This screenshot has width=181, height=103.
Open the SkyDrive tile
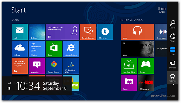[x=20, y=49]
